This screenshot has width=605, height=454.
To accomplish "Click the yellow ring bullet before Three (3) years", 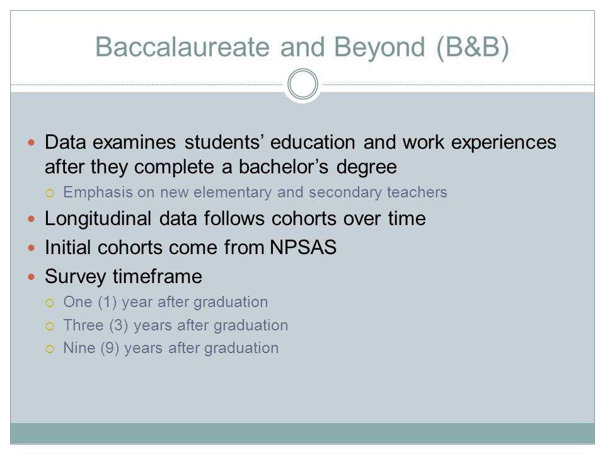I will coord(50,327).
